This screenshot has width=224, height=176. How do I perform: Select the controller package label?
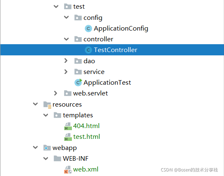[98, 39]
